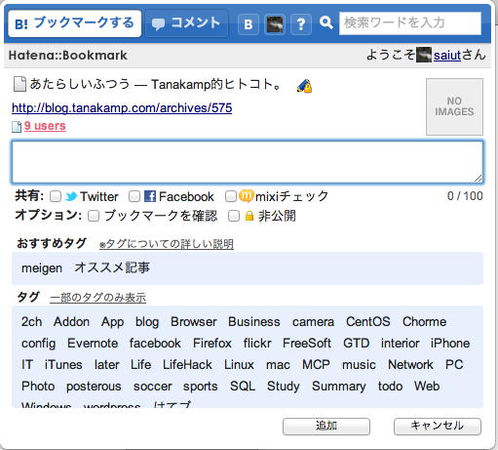Click the document icon before page title
Screen dimensions: 498x450
point(19,84)
